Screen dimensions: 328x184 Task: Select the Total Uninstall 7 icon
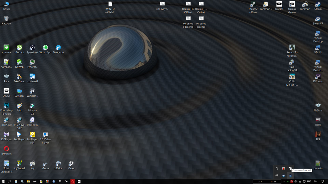pos(7,167)
